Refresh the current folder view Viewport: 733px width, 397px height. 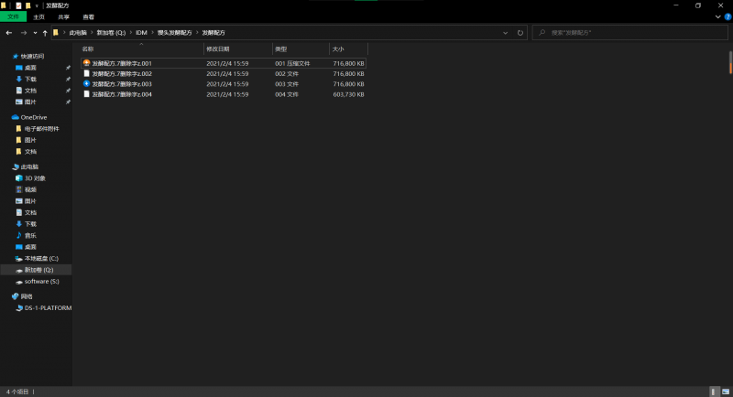click(520, 33)
